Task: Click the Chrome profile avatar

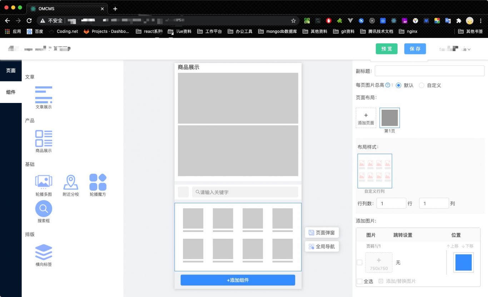Action: pyautogui.click(x=470, y=21)
